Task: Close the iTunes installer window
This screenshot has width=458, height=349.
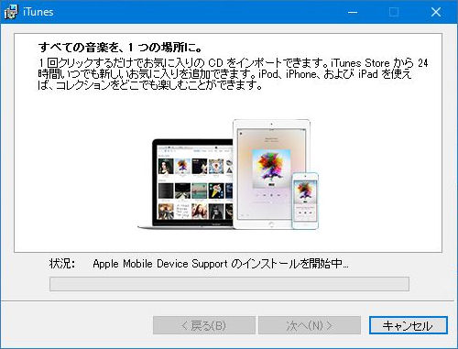Action: pyautogui.click(x=436, y=12)
